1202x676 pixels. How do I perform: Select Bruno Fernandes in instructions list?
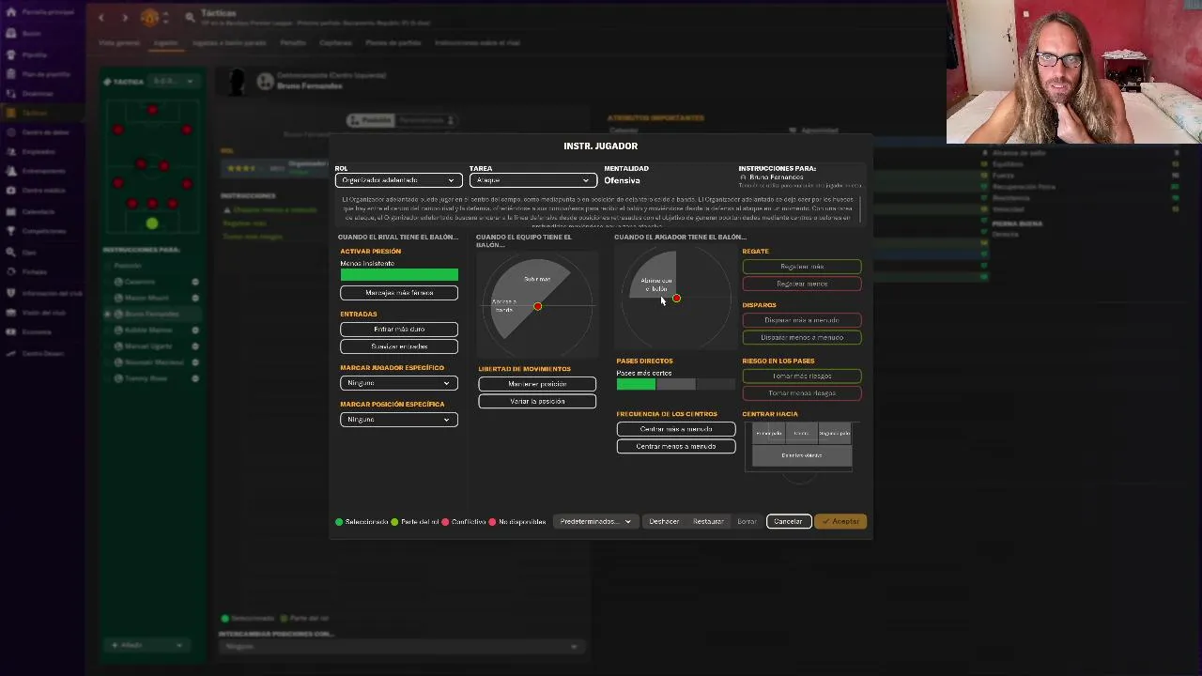click(x=150, y=314)
